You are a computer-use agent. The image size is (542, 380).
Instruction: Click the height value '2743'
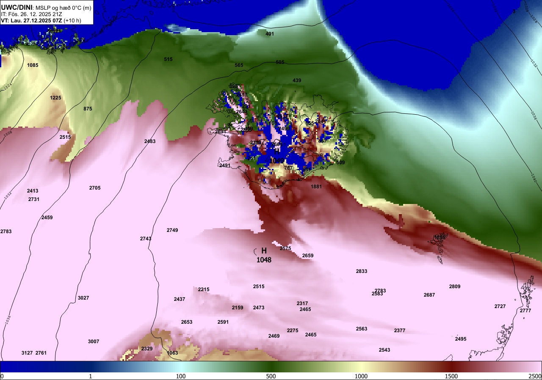coord(146,239)
